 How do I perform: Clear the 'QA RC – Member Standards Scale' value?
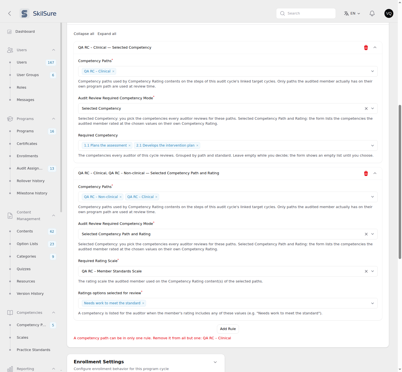coord(366,271)
